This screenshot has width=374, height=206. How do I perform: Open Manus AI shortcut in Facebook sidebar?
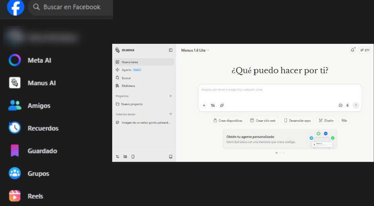[15, 83]
